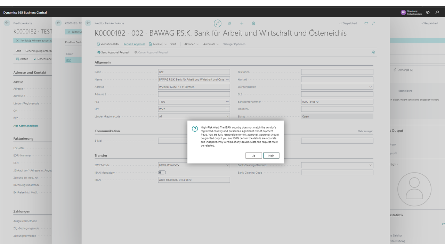Click the Telefonnr. input field

point(337,72)
